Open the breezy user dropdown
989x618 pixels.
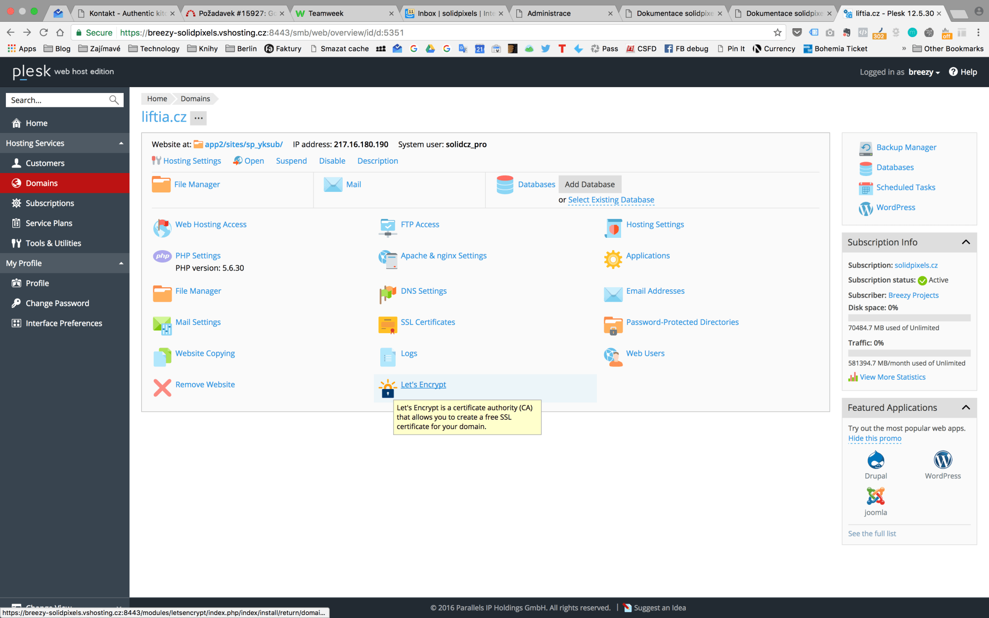pyautogui.click(x=924, y=72)
